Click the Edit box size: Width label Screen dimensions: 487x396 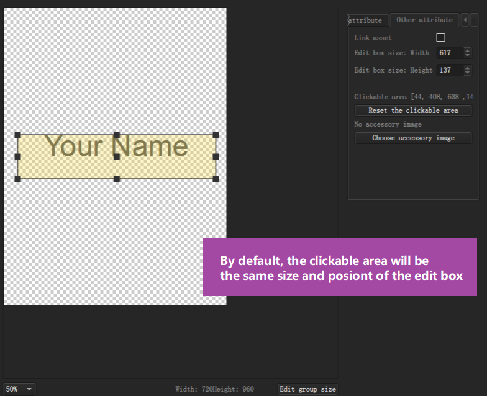(x=391, y=53)
